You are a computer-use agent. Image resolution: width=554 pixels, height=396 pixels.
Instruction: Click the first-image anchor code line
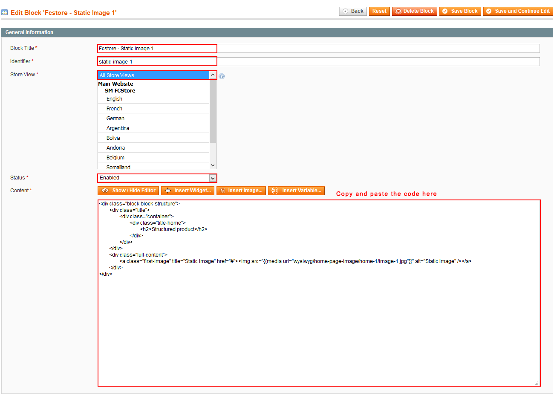[296, 261]
